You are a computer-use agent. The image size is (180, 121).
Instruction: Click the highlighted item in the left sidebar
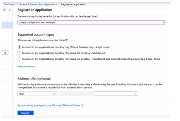(7, 25)
